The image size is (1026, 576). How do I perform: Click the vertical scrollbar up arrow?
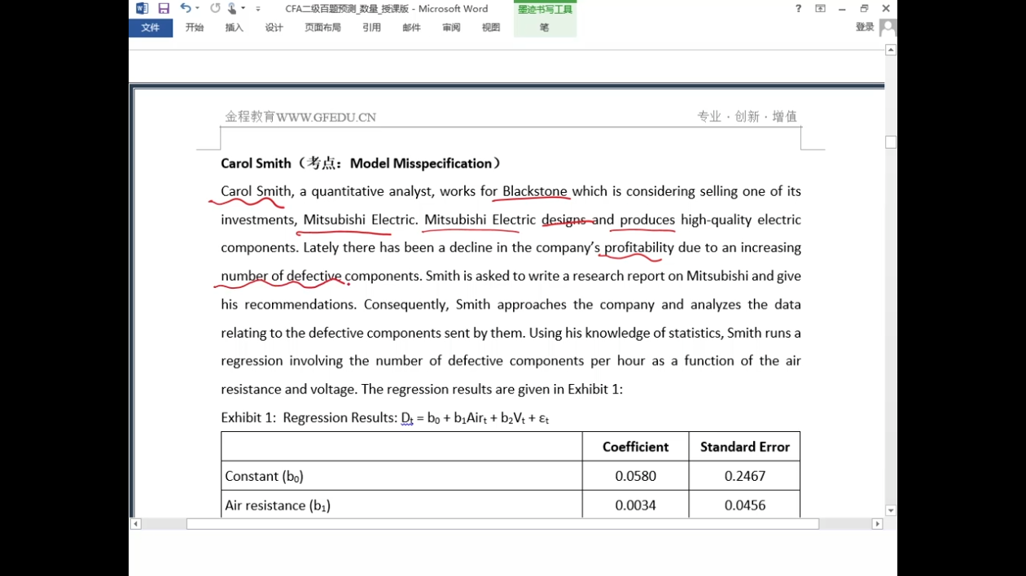point(891,50)
